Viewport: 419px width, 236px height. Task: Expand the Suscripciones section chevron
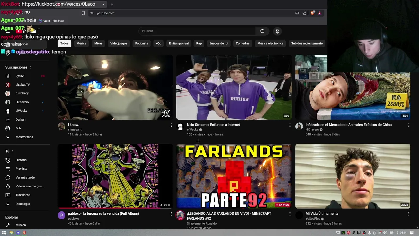click(31, 67)
